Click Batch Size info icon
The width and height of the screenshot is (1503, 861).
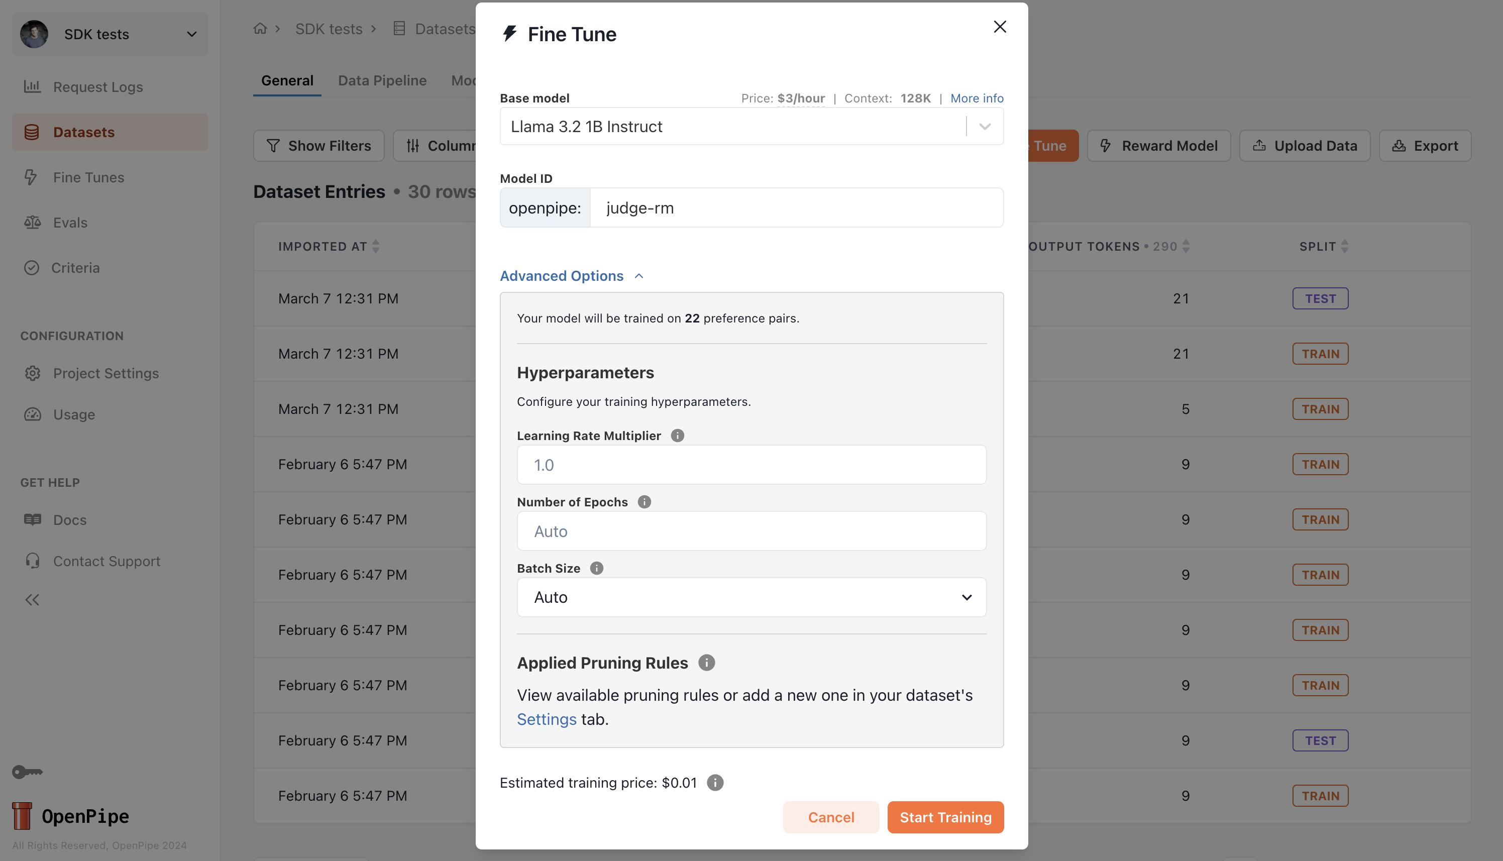point(596,568)
